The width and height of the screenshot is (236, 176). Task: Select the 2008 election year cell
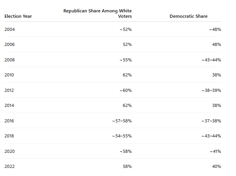pyautogui.click(x=10, y=60)
